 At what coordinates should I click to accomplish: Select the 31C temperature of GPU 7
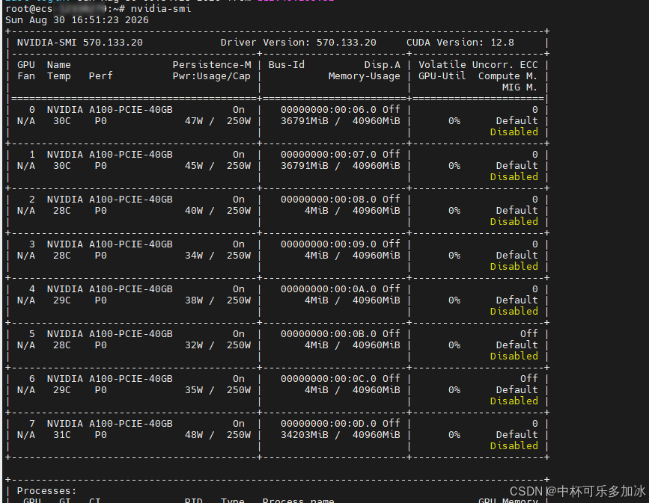click(61, 435)
